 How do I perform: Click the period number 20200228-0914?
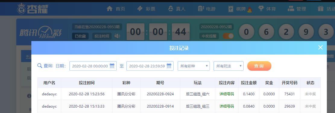(160, 106)
